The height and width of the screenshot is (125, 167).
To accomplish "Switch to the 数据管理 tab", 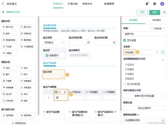I will [109, 4].
